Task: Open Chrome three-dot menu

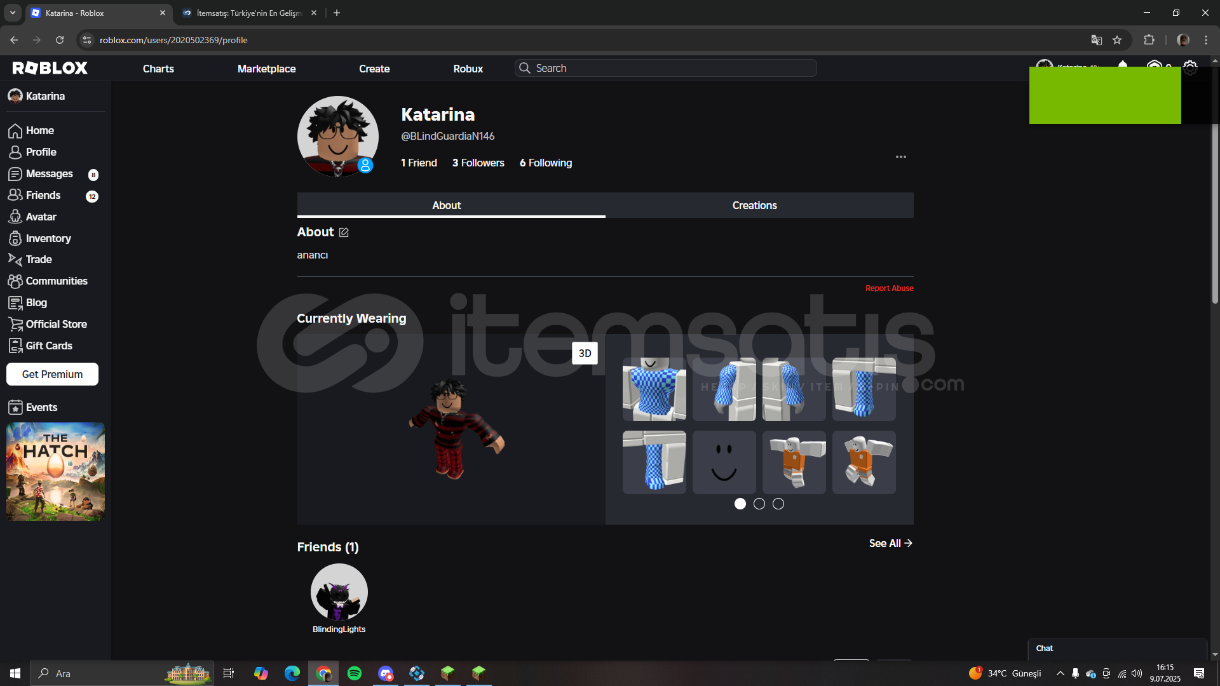Action: (x=1206, y=40)
